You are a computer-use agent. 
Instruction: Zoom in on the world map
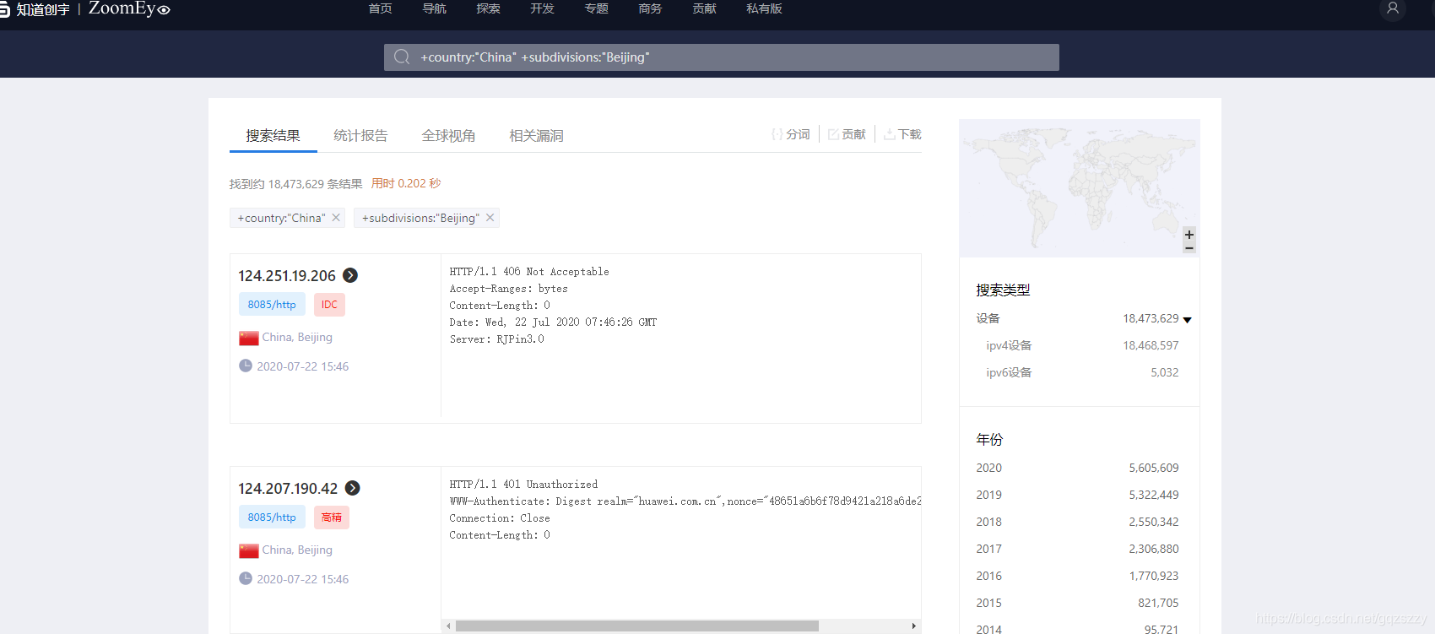pyautogui.click(x=1189, y=234)
